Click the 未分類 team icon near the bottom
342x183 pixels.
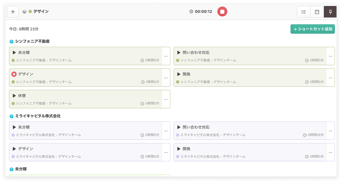tap(11, 169)
